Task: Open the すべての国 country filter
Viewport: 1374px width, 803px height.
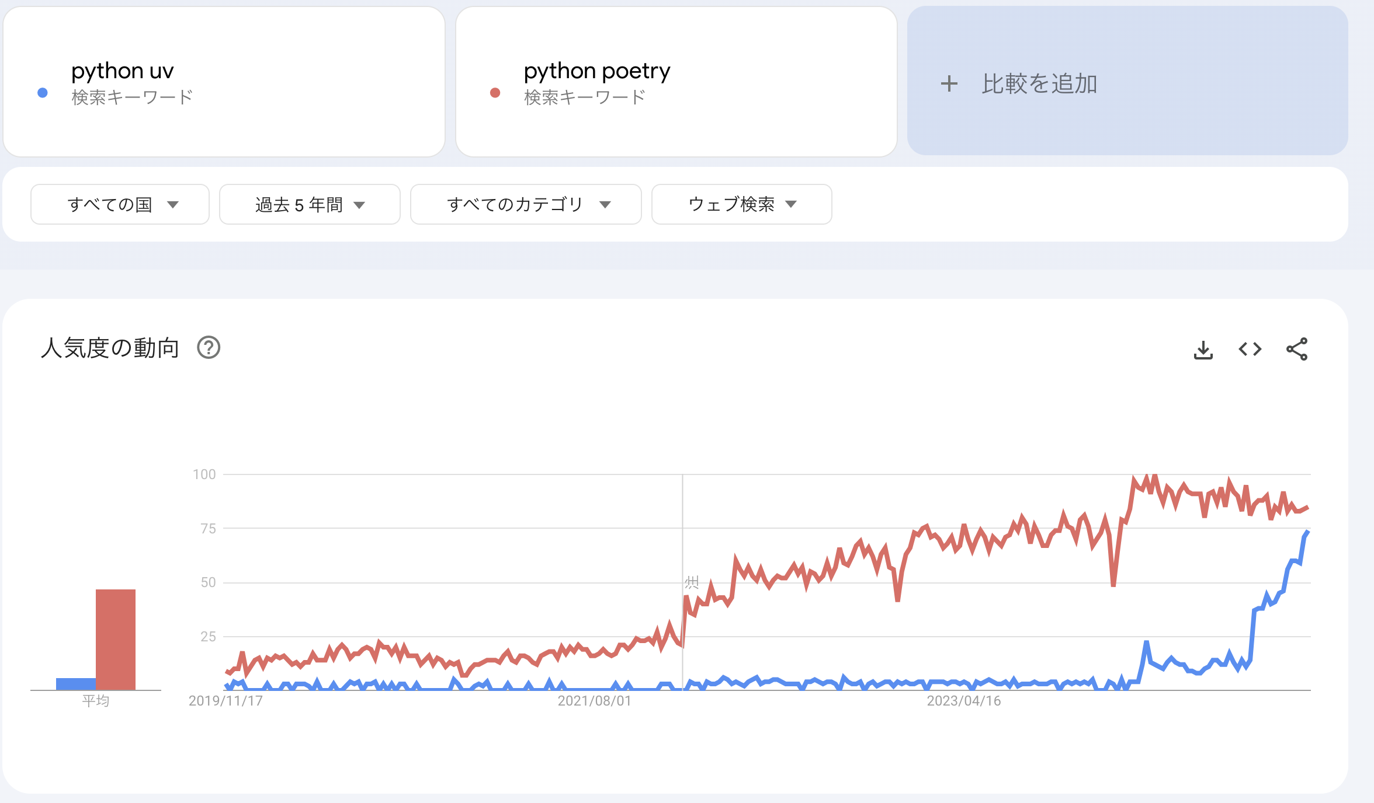Action: coord(120,204)
